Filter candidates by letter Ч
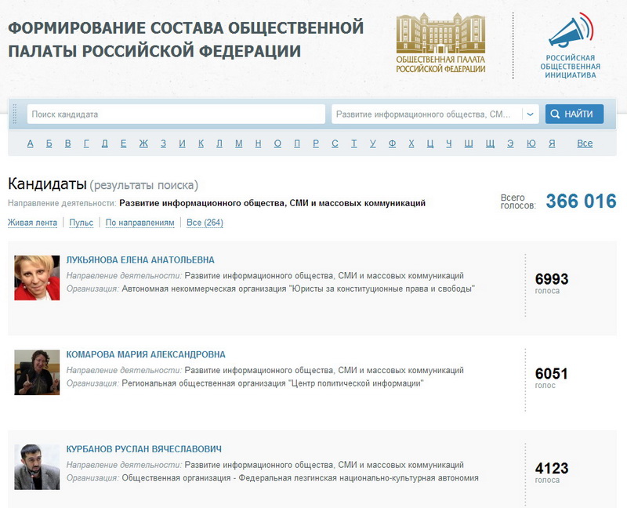The image size is (627, 508). click(x=449, y=143)
